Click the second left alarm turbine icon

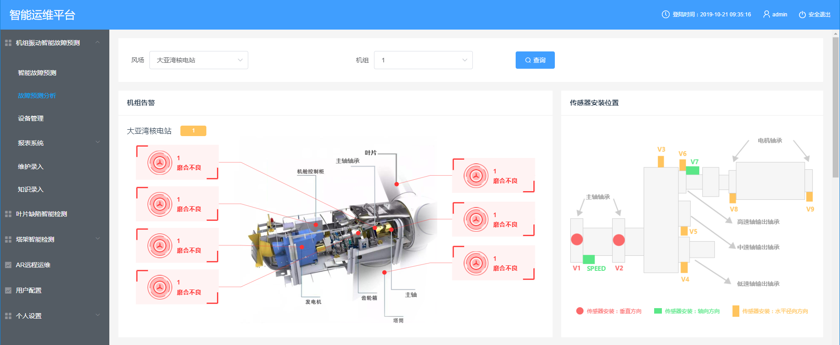point(159,204)
